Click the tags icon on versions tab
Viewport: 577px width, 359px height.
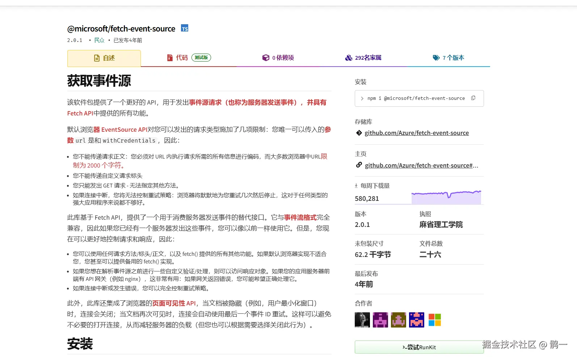coord(436,58)
